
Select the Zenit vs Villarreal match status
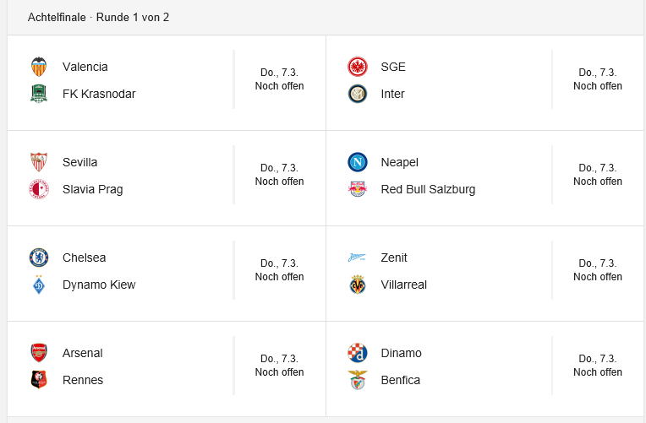(x=598, y=277)
